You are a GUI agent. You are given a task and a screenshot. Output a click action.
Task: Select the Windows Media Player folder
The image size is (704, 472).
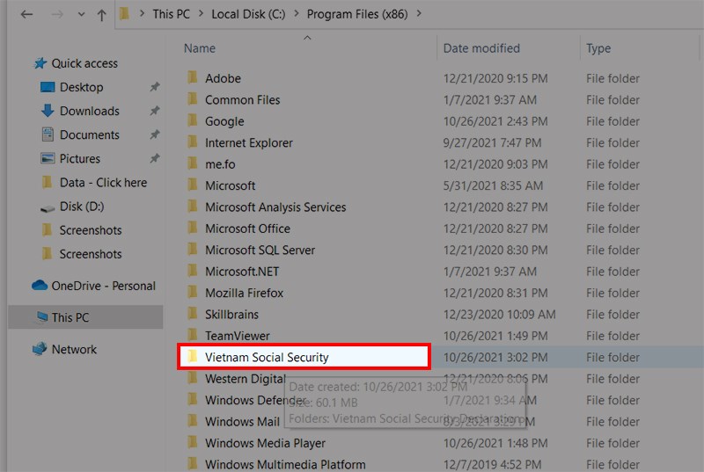(x=265, y=443)
